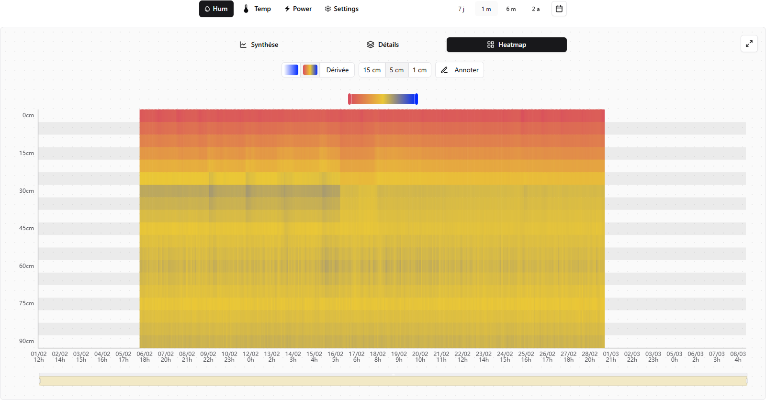Screen dimensions: 766x400
Task: Open the calendar date picker
Action: pyautogui.click(x=559, y=9)
